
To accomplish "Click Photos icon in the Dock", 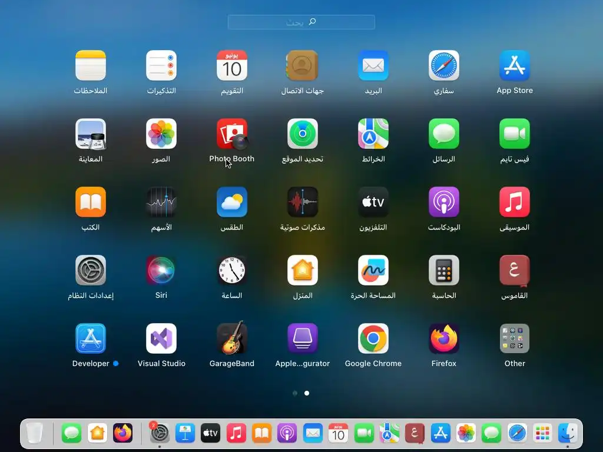I will tap(466, 433).
